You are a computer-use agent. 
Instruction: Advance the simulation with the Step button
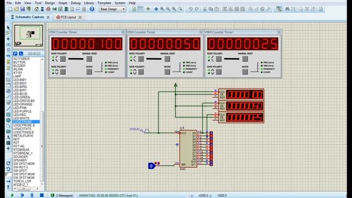coord(22,195)
